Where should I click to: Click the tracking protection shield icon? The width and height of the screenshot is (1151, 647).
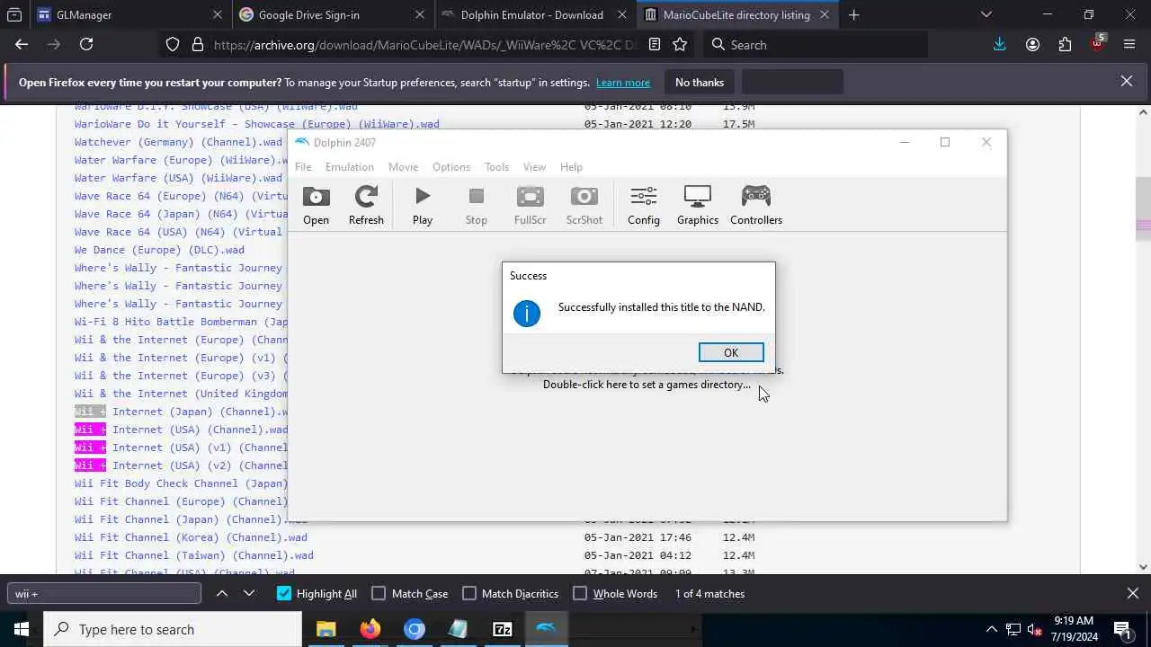pos(173,44)
